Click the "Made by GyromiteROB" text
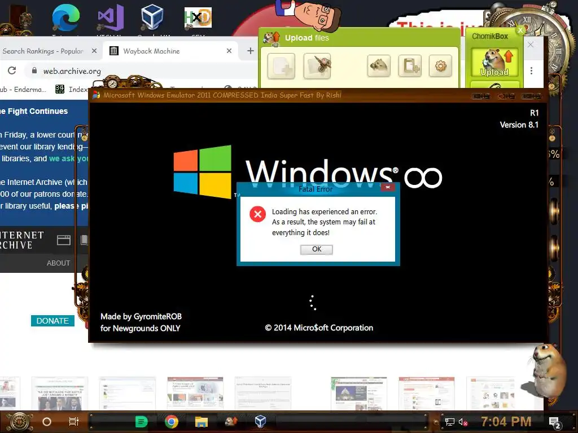Viewport: 578px width, 433px height. (141, 317)
